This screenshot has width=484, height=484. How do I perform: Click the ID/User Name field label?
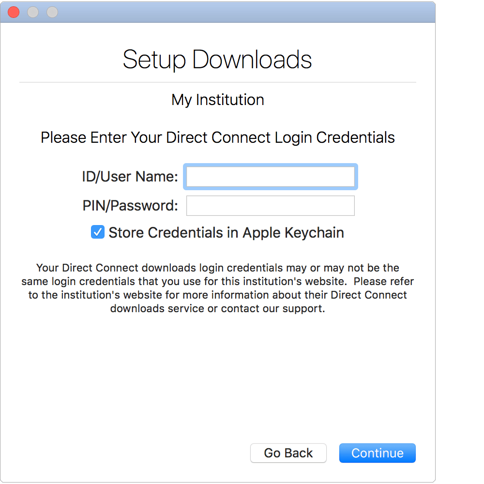[x=129, y=177]
